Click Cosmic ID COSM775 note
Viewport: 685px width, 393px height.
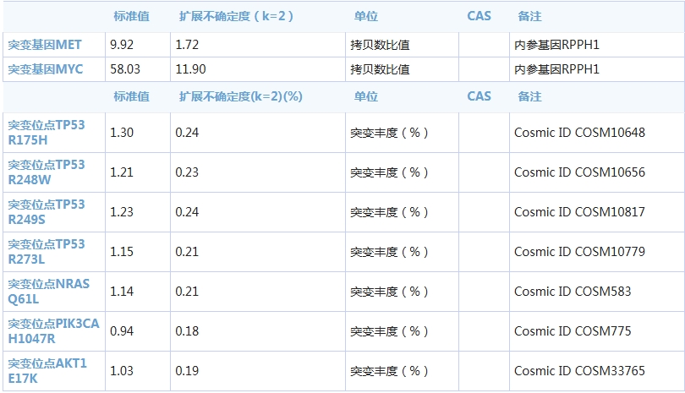573,331
